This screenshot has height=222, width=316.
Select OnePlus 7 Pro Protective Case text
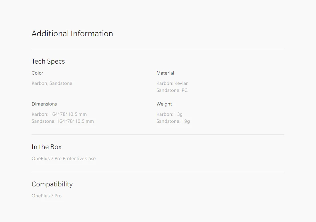[64, 158]
